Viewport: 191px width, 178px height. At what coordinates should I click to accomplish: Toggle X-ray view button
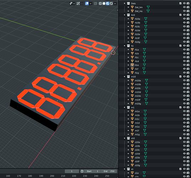click(x=95, y=4)
